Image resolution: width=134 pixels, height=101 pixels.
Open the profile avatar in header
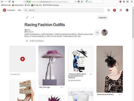(x=127, y=10)
